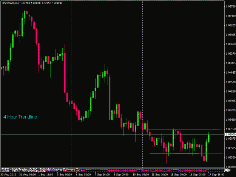236x177 pixels.
Task: Click the 1.04540 price axis label
Action: (x=230, y=82)
